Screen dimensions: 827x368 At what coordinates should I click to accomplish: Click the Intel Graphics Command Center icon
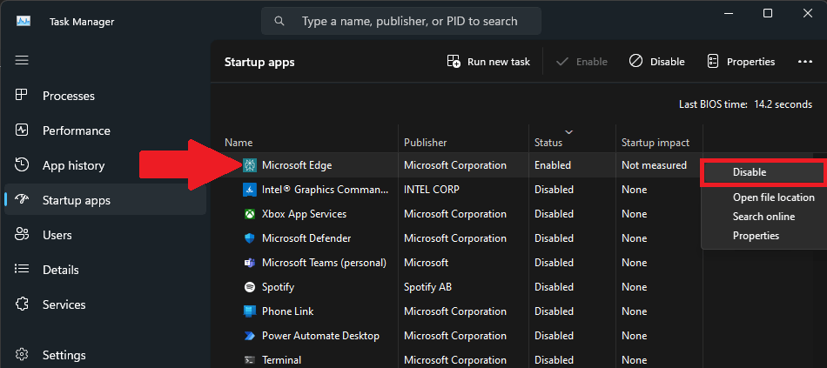click(250, 190)
